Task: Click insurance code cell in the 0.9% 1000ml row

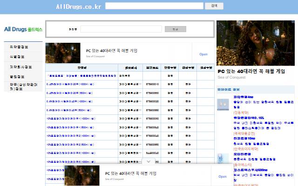Action: tap(152, 101)
